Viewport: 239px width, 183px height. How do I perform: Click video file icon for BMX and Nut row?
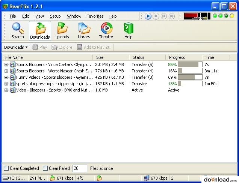click(x=12, y=90)
